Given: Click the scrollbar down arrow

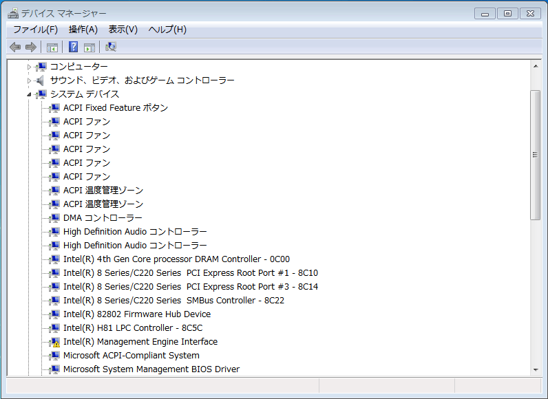Looking at the screenshot, I should [x=536, y=370].
